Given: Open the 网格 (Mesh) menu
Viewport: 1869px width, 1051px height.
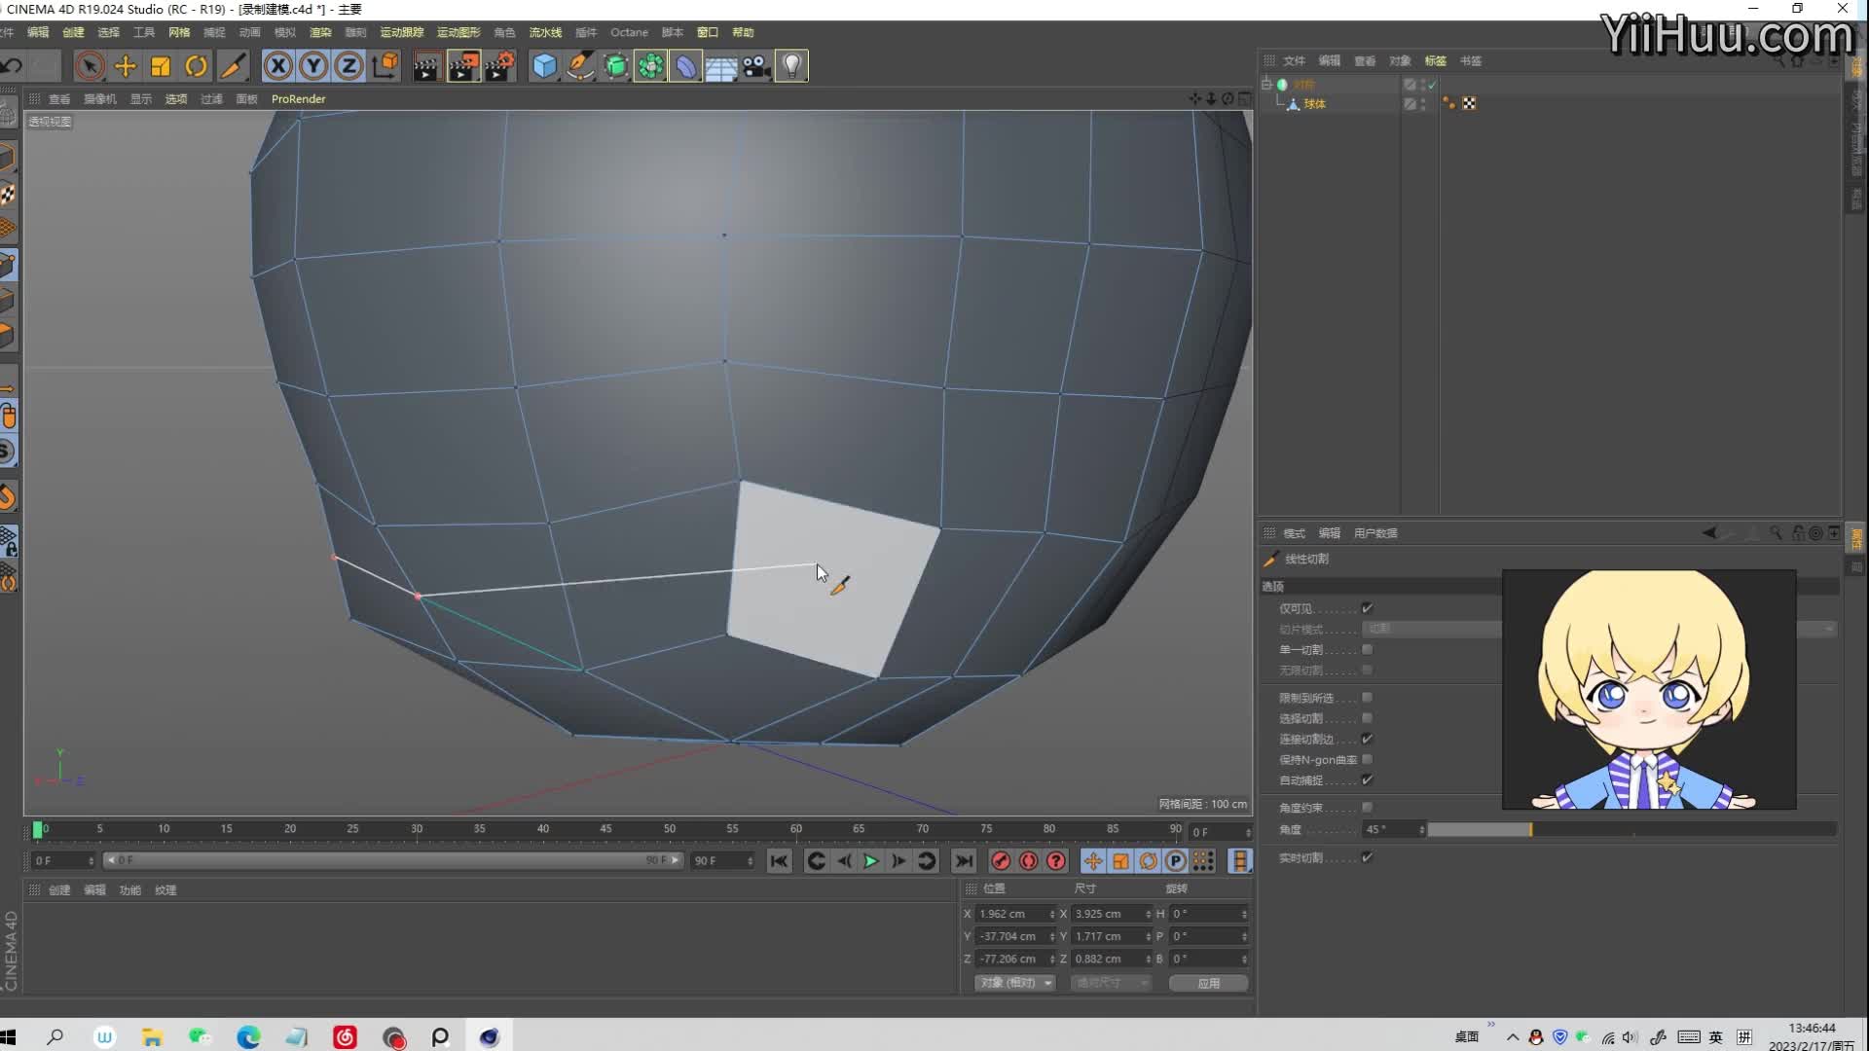Looking at the screenshot, I should (179, 32).
